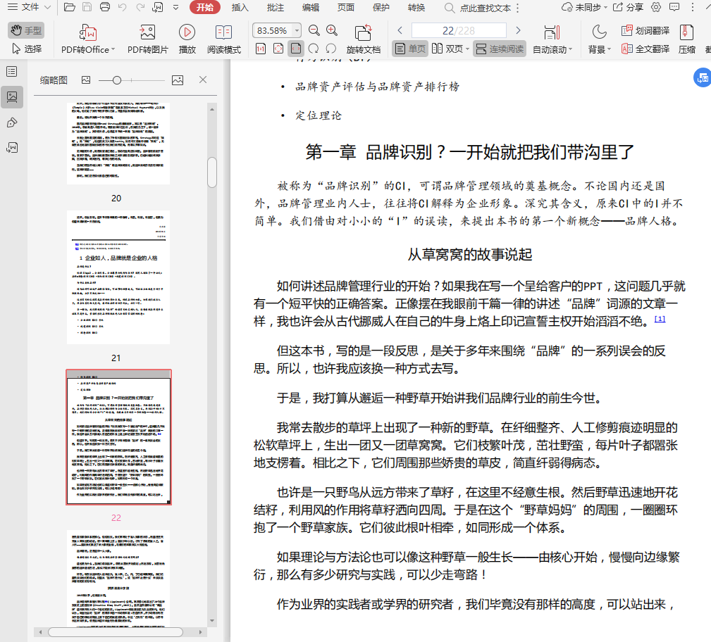Start slideshow with 播放 button
Image resolution: width=711 pixels, height=642 pixels.
click(x=187, y=39)
